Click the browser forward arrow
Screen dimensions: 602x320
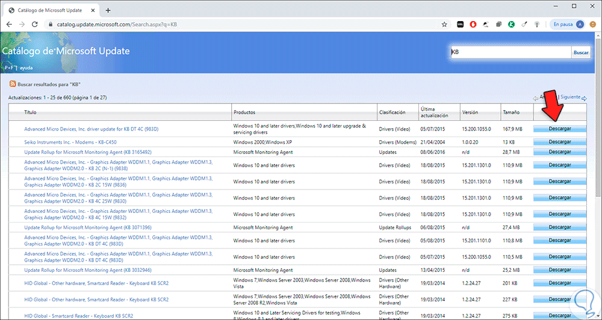pyautogui.click(x=22, y=24)
